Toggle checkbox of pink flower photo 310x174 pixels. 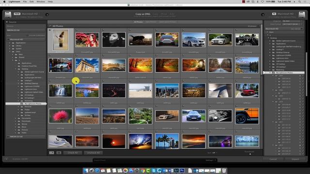coord(50,106)
